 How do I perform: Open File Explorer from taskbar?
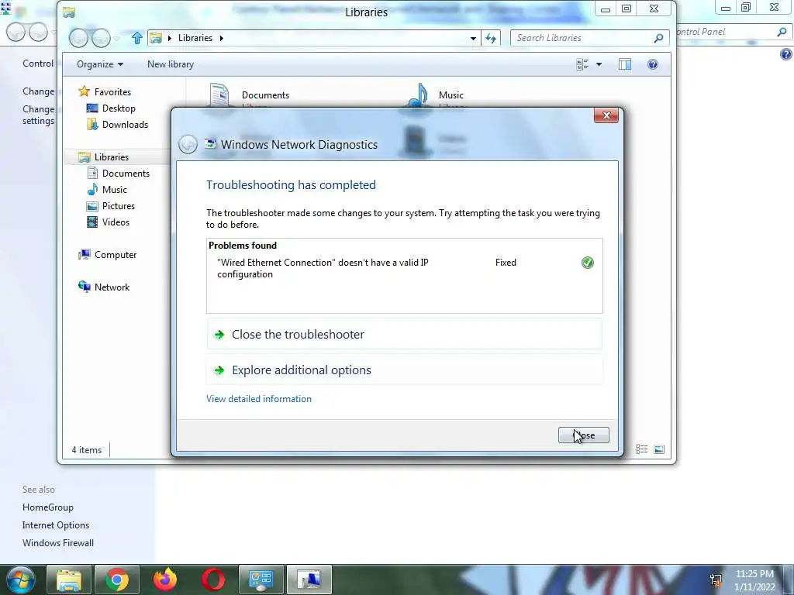click(69, 580)
